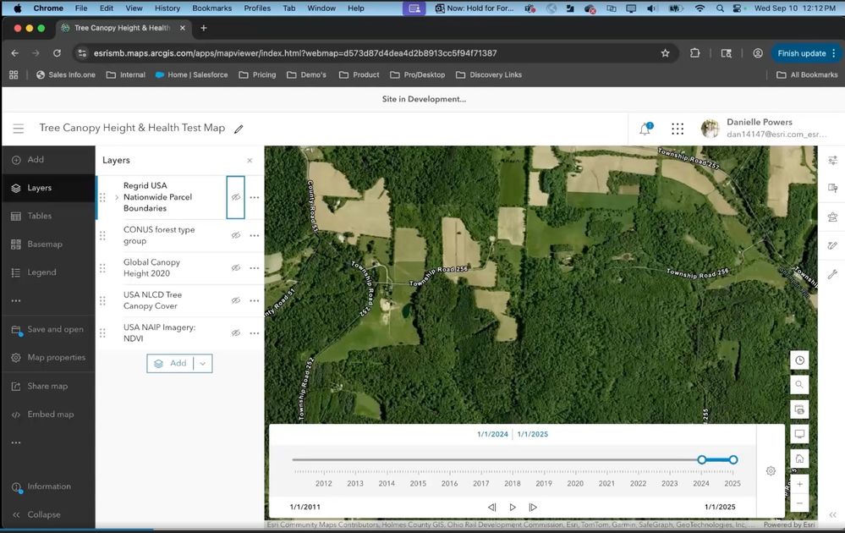Image resolution: width=845 pixels, height=533 pixels.
Task: Step time slider forward one interval
Action: [x=533, y=507]
